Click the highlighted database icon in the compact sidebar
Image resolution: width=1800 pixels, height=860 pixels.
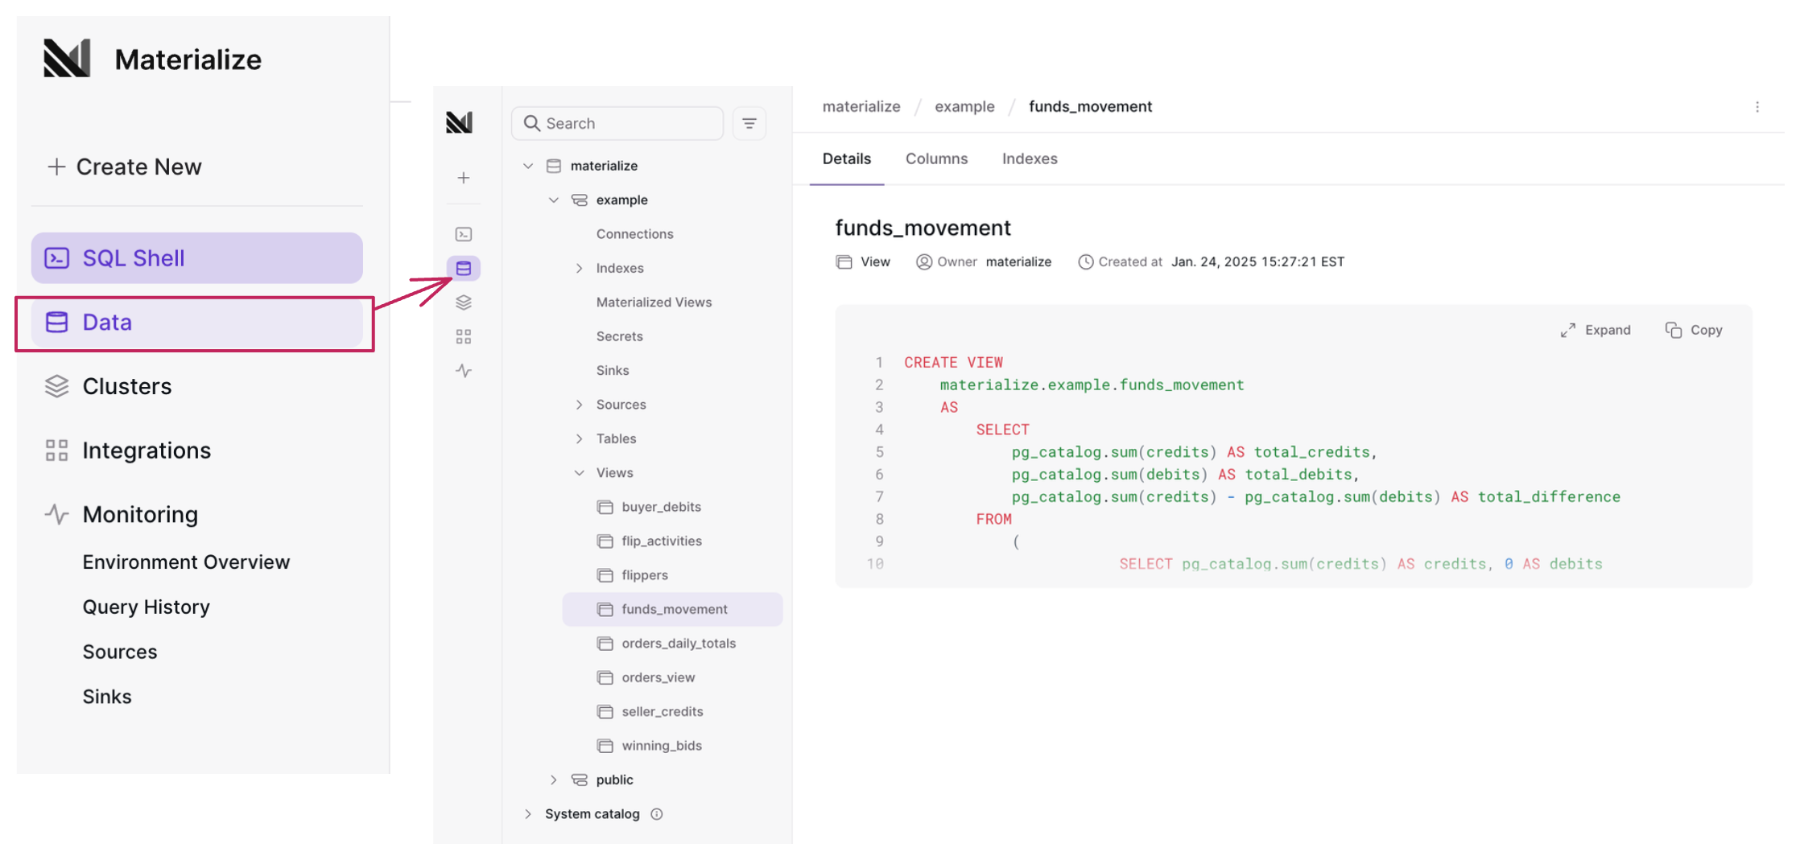click(464, 268)
